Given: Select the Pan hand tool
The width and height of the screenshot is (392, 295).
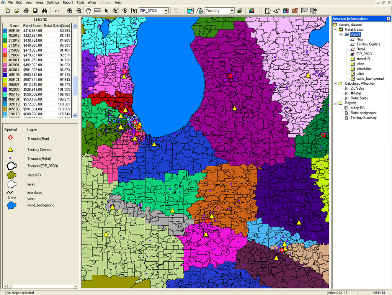Looking at the screenshot, I should pos(88,10).
